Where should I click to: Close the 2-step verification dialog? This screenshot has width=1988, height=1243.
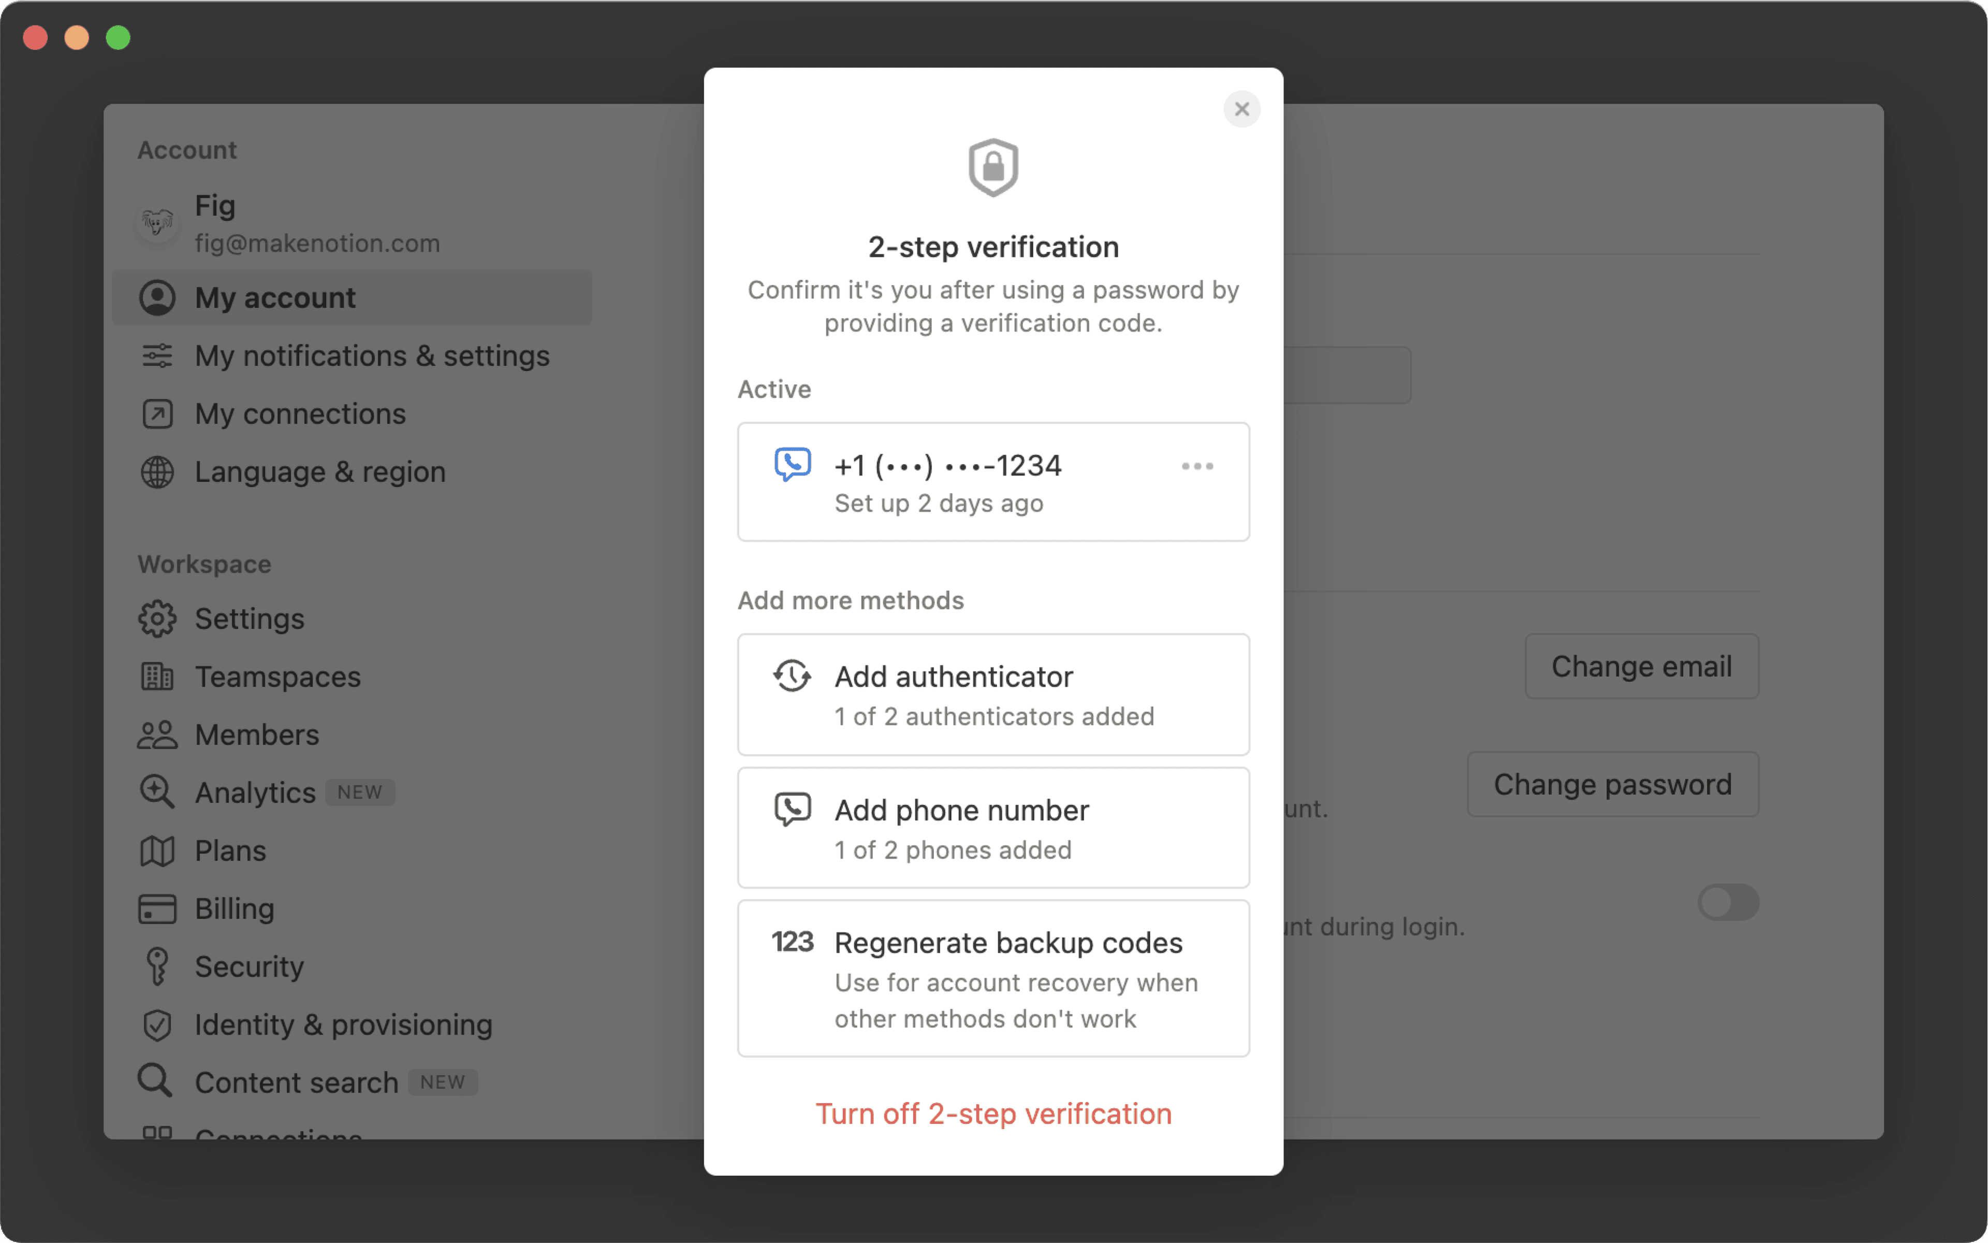coord(1241,109)
